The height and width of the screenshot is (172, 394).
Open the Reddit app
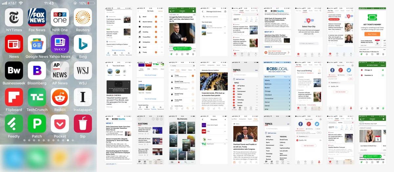click(x=60, y=97)
